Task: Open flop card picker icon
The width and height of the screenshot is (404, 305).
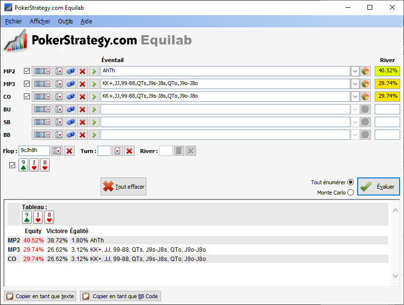Action: pos(57,151)
